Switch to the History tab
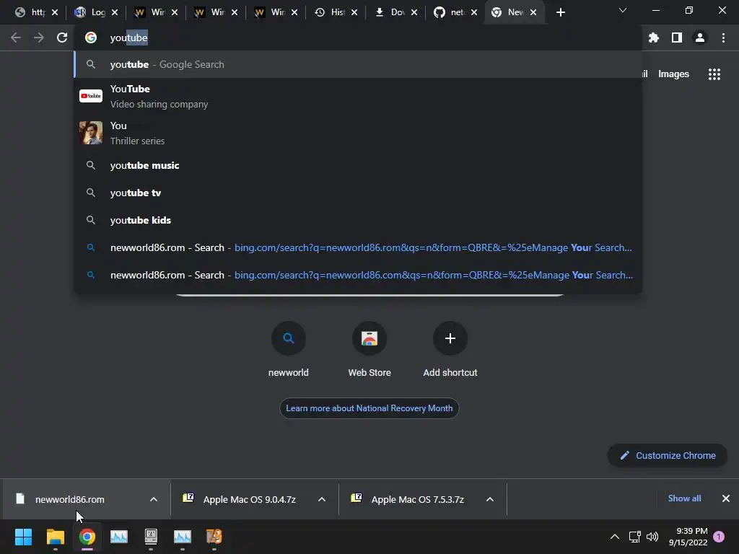Screen dimensions: 739x554 coord(331,12)
